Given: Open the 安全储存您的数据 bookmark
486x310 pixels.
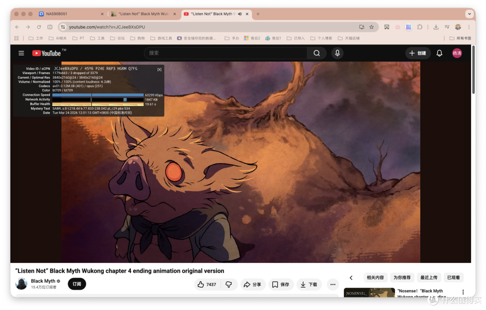Looking at the screenshot, I should click(197, 38).
